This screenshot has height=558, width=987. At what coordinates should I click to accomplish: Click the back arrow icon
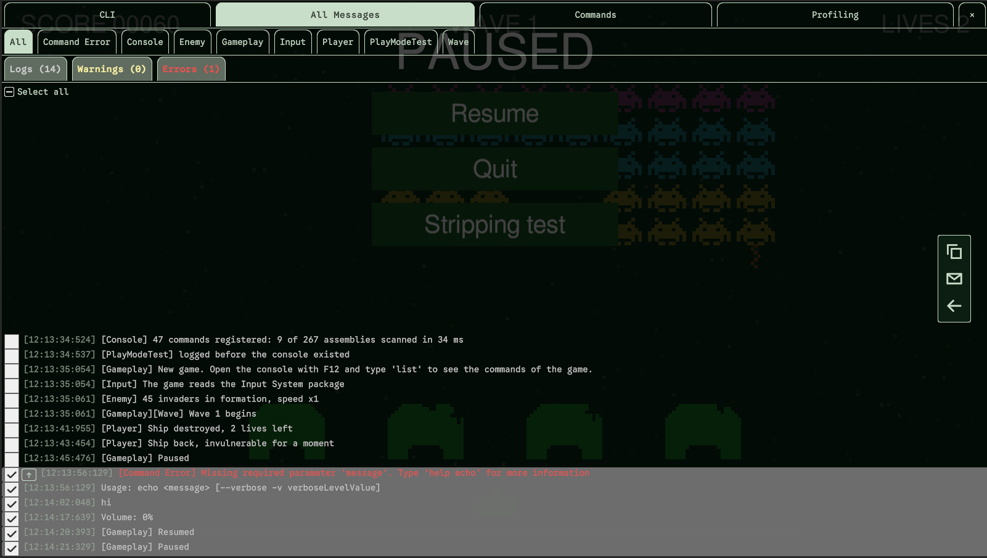click(954, 306)
